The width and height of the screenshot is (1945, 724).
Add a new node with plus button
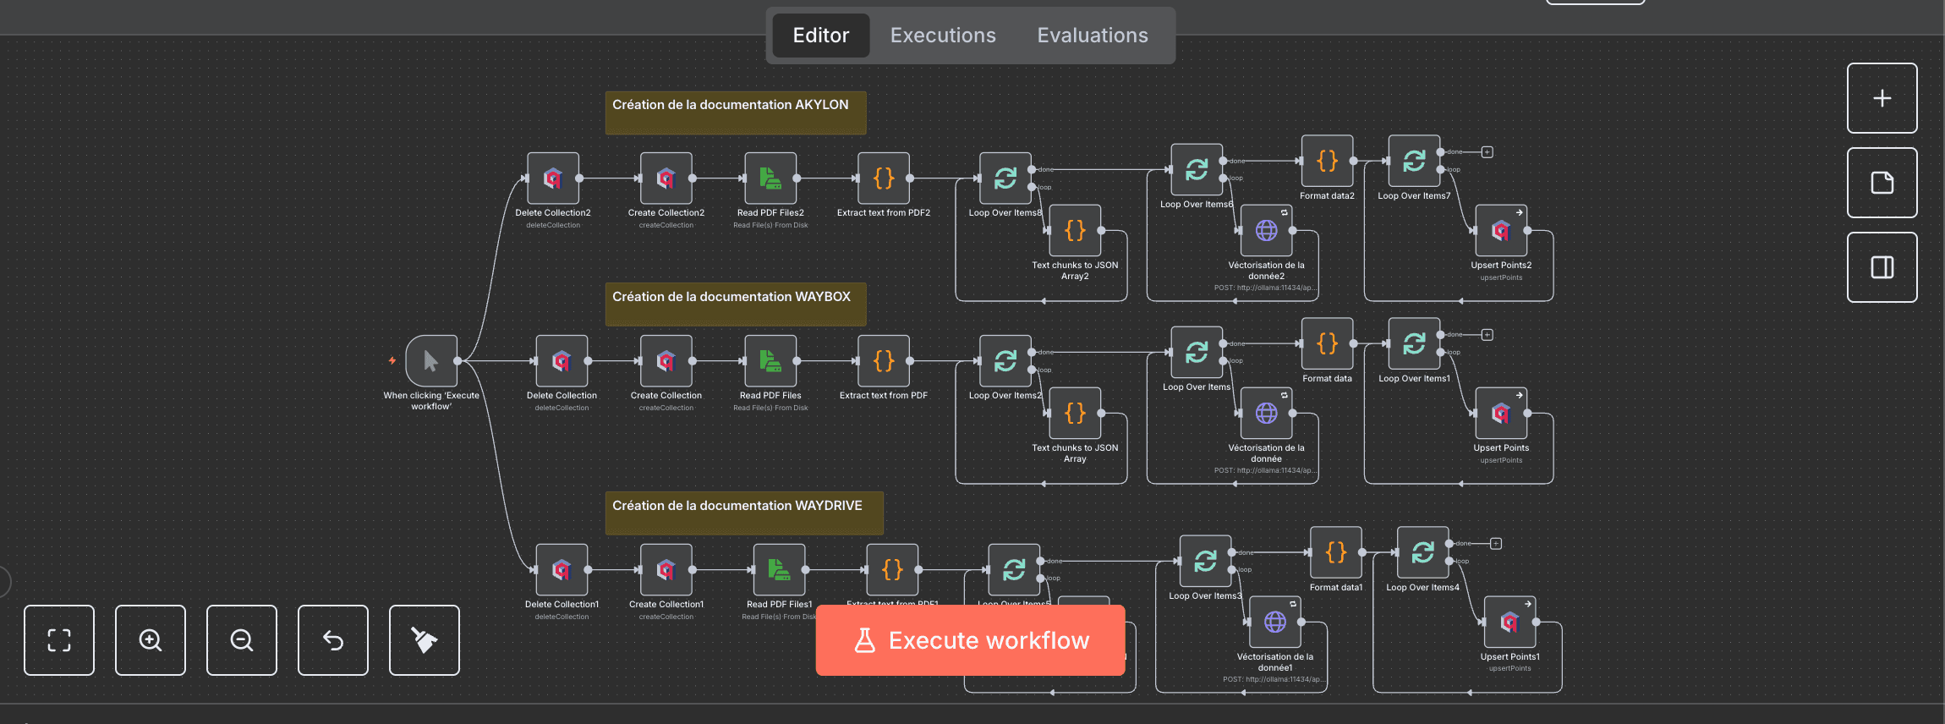click(1882, 98)
